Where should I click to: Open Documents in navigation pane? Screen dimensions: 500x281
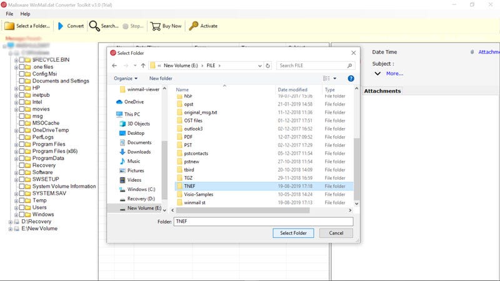(x=139, y=142)
